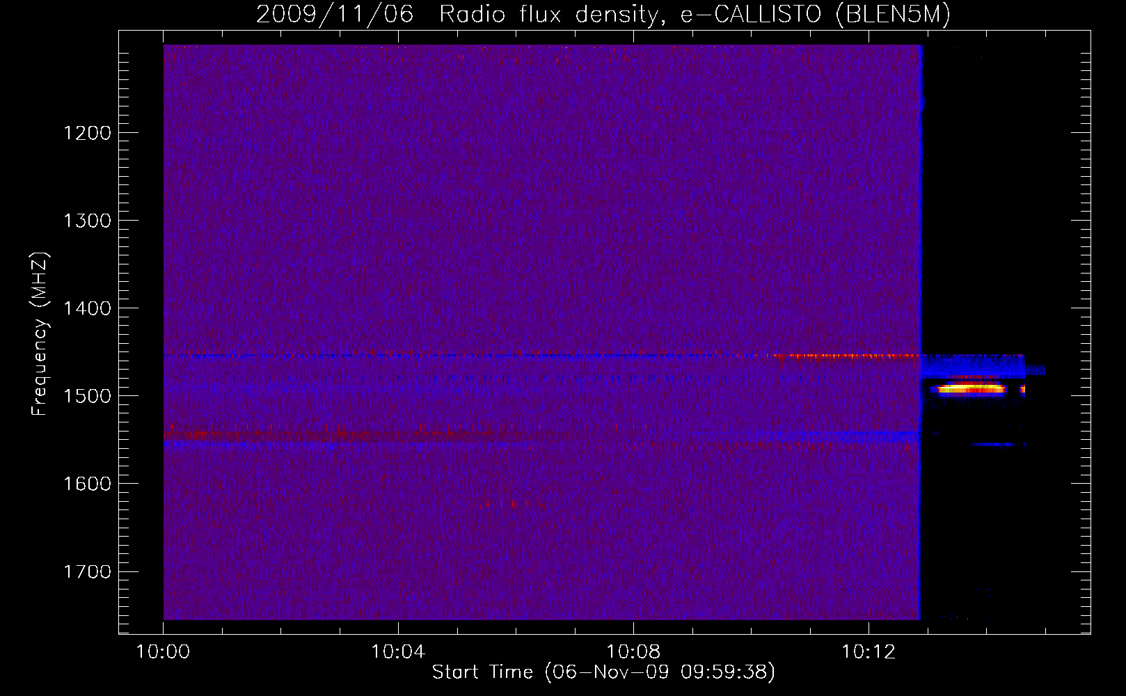This screenshot has height=696, width=1126.
Task: Click the 1700 frequency tick label
Action: [x=87, y=571]
